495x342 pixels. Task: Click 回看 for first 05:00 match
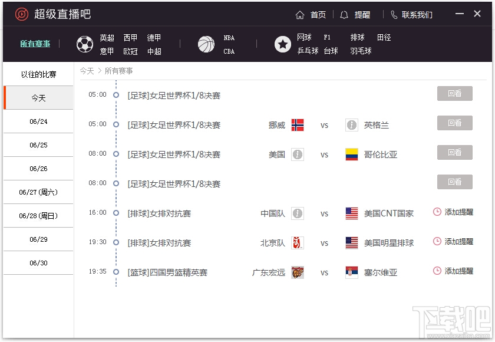coord(454,94)
